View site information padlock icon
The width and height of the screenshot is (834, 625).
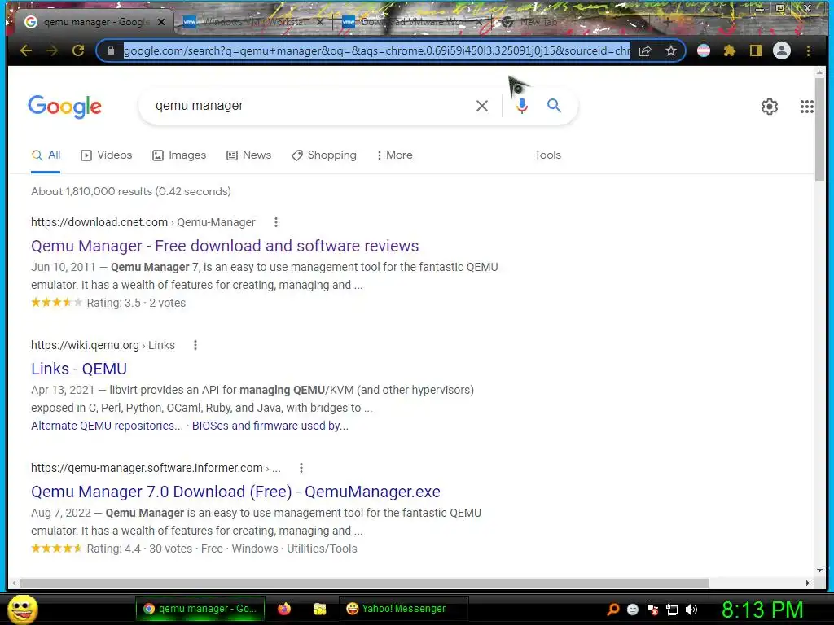pyautogui.click(x=111, y=50)
